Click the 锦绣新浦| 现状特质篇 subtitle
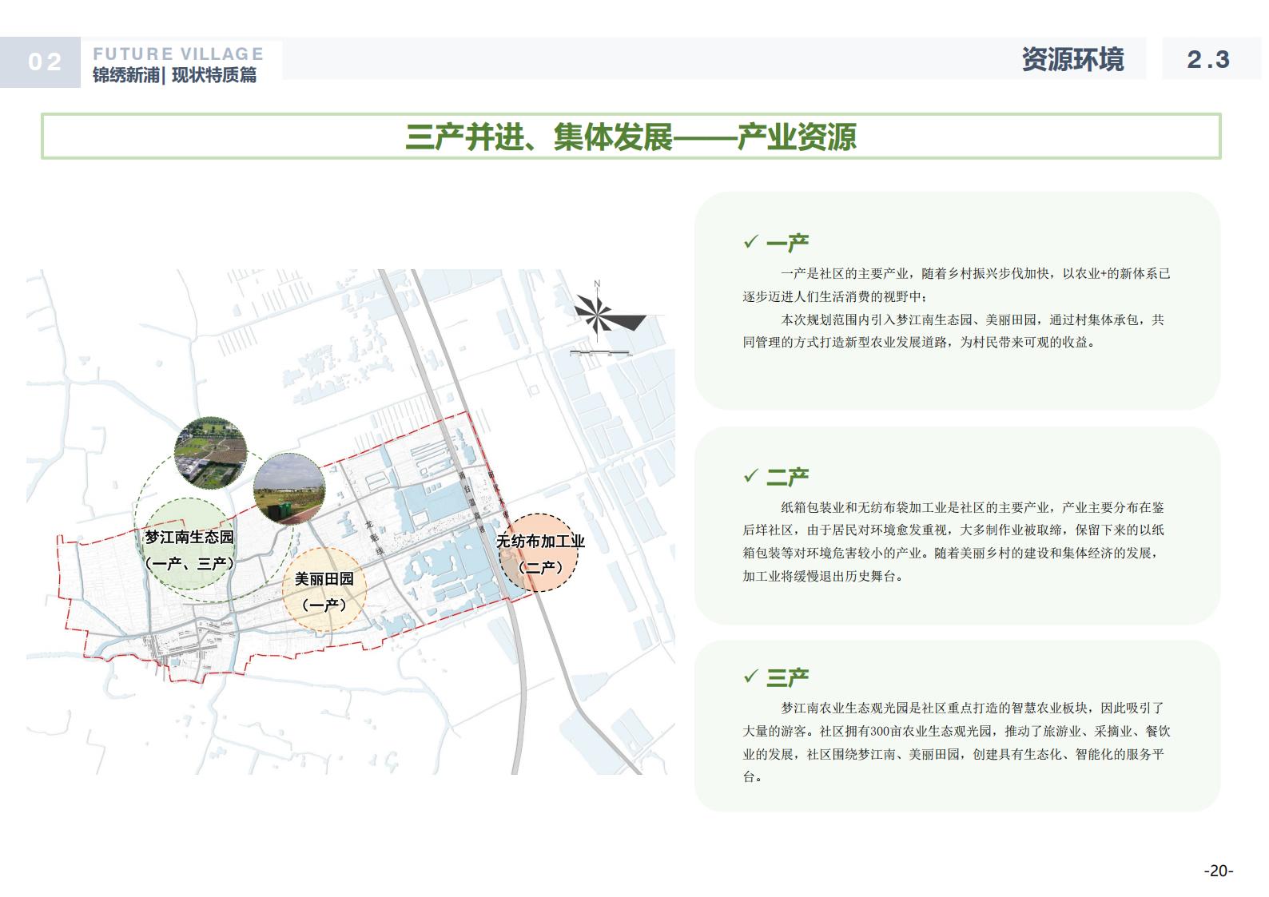 175,75
